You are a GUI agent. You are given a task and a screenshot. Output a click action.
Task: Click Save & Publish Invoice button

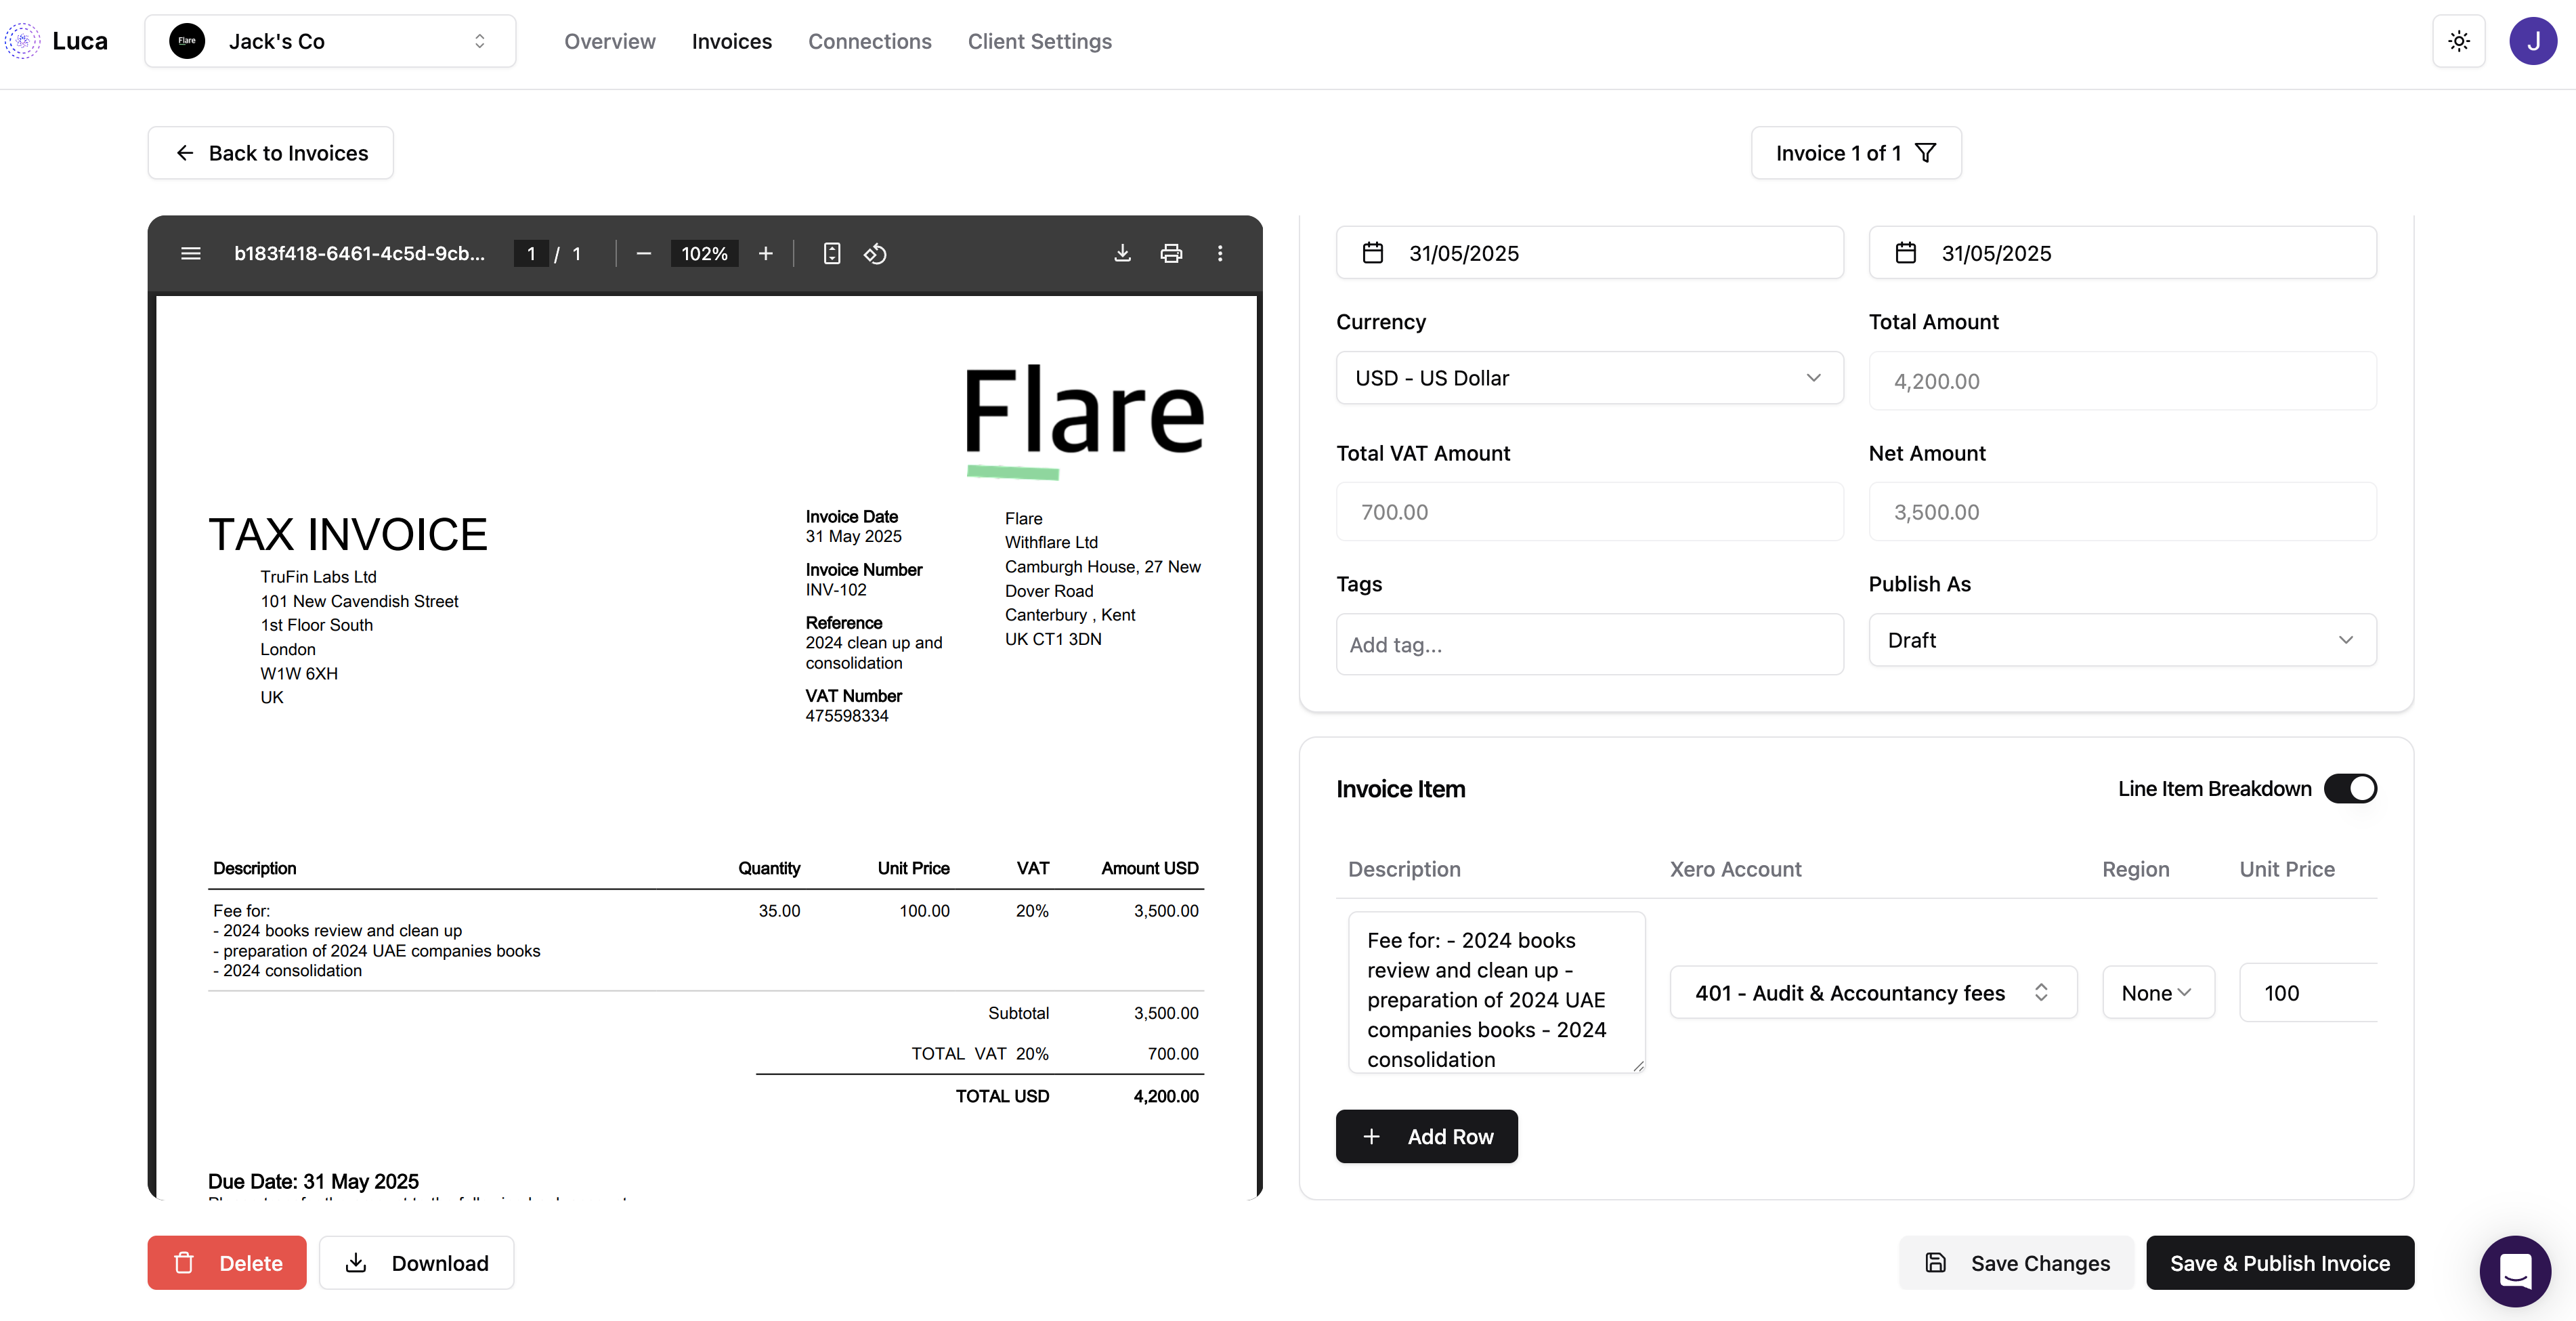click(2279, 1263)
